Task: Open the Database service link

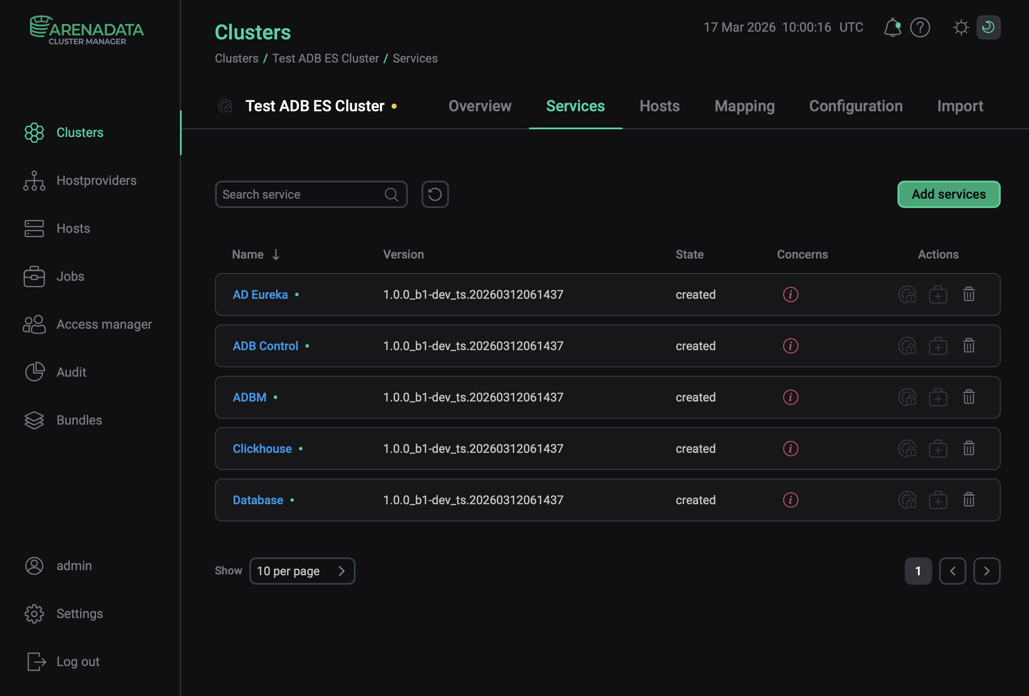Action: 258,500
